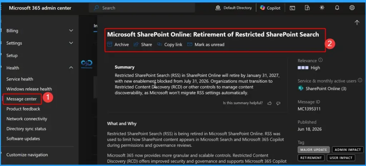
Task: Click published date Jun 18, 2026
Action: pos(310,129)
